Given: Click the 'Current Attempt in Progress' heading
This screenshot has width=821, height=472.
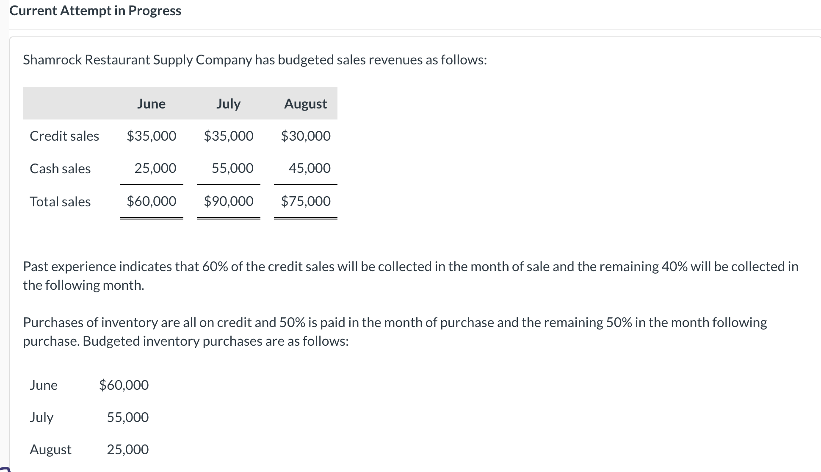Looking at the screenshot, I should [95, 11].
